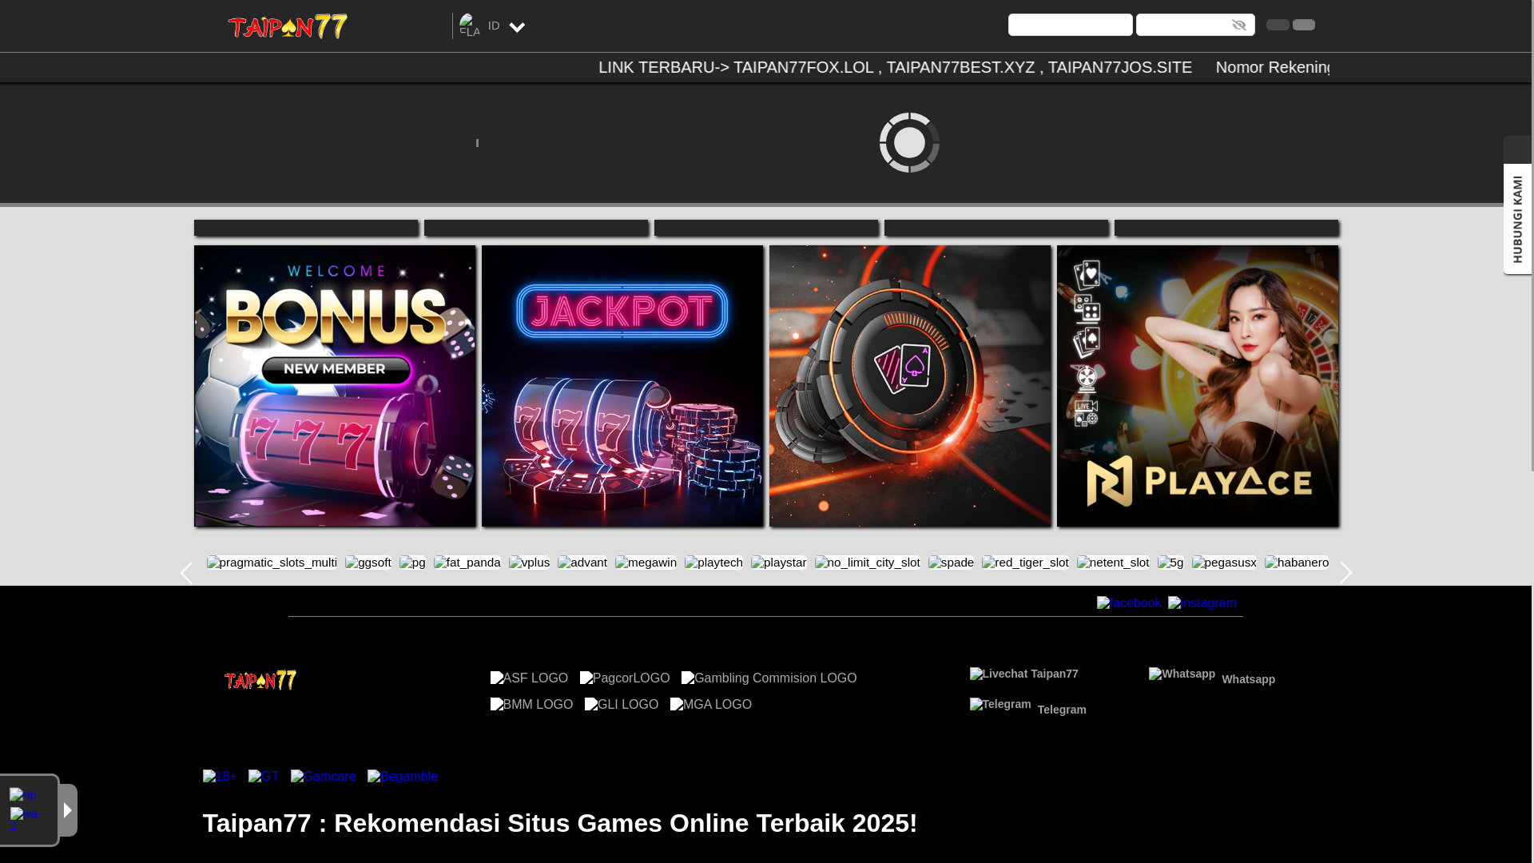
Task: Open the Welcome Bonus New Member banner
Action: 335,386
